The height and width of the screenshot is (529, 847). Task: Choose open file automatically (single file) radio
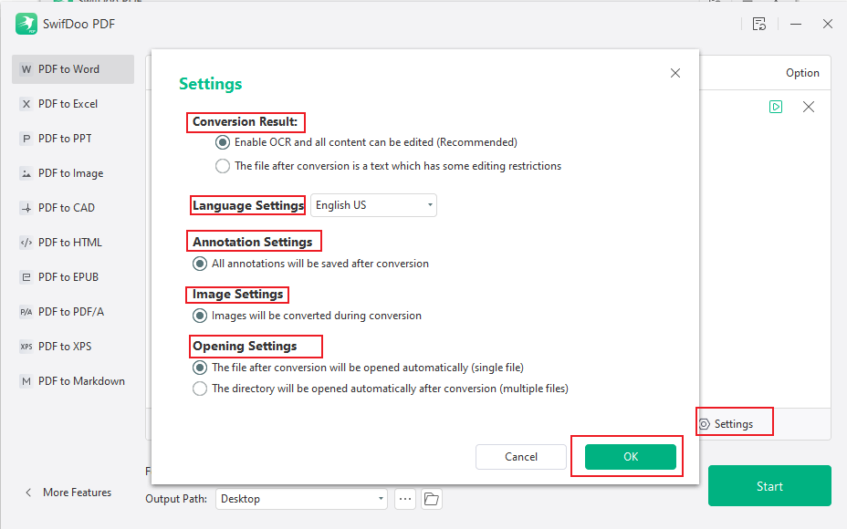point(200,368)
